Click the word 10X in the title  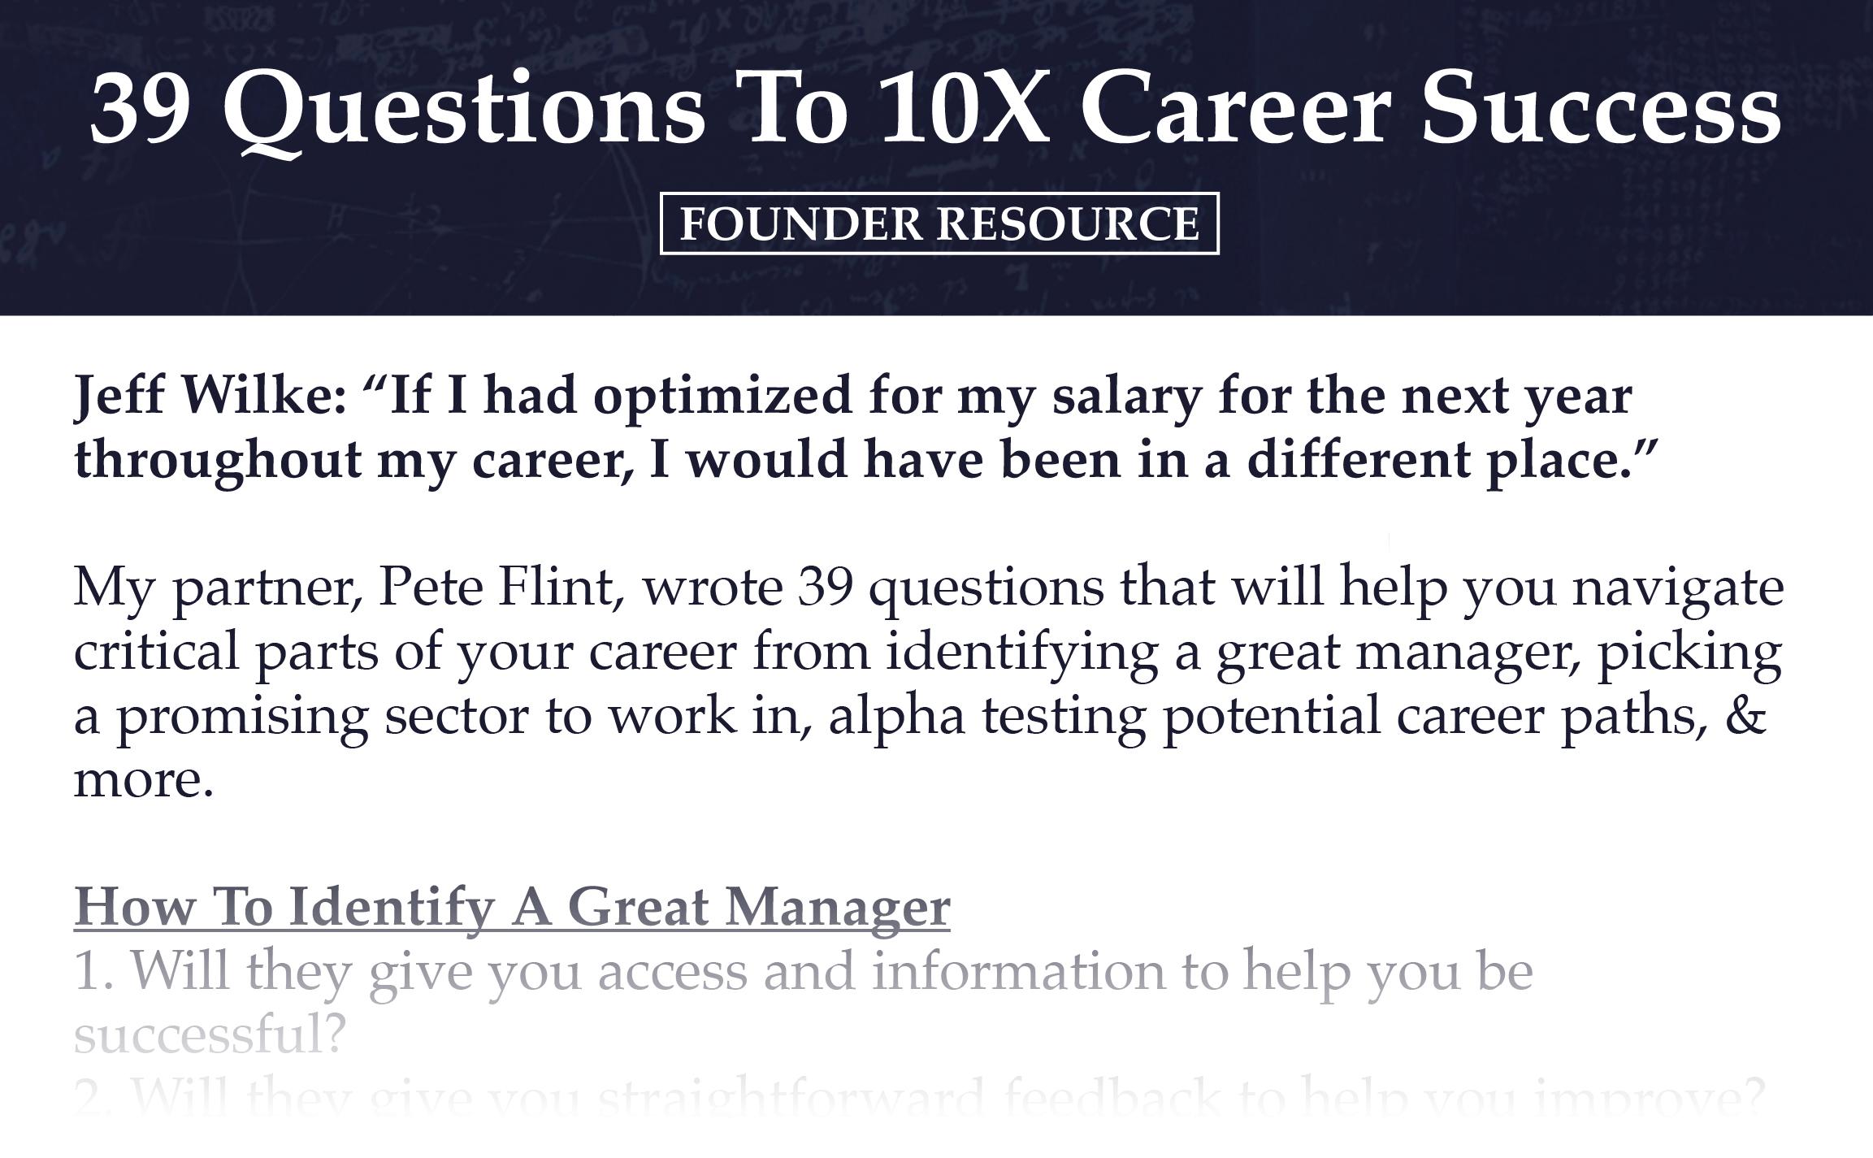(963, 109)
